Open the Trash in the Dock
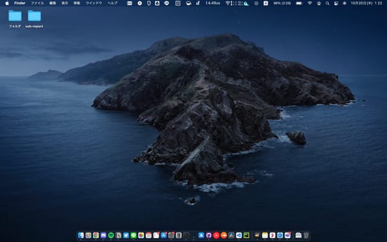 click(x=306, y=236)
